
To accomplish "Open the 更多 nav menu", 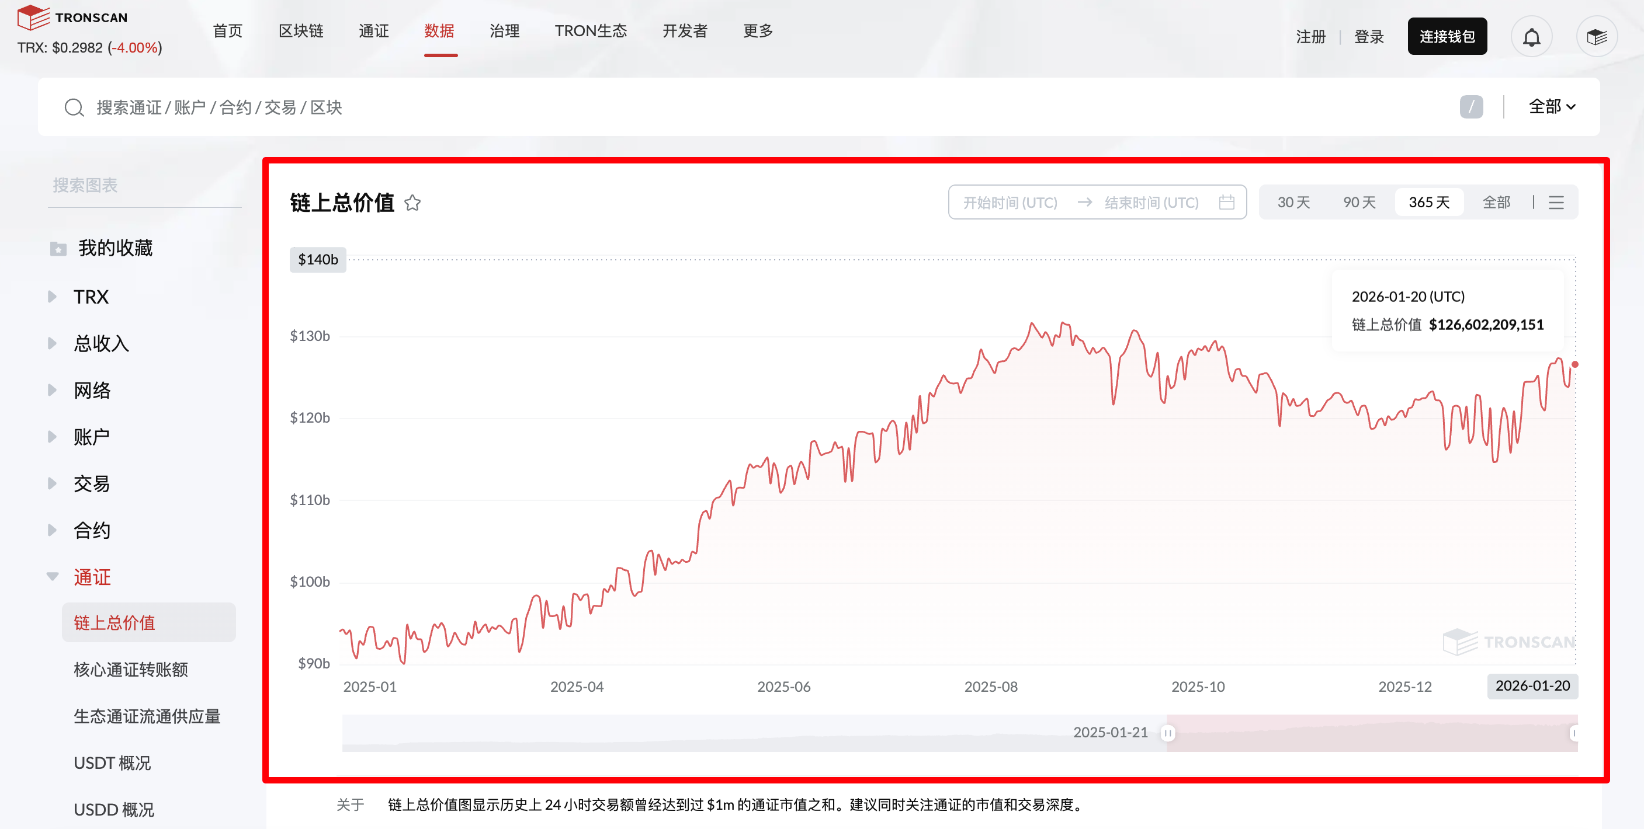I will click(x=758, y=30).
